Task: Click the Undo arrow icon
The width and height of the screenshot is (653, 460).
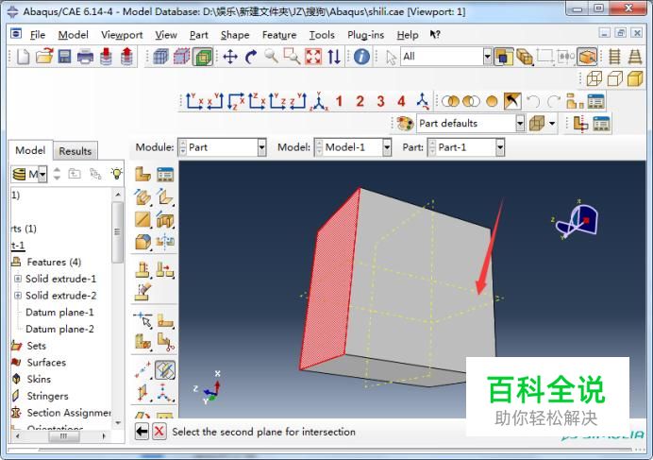Action: pos(533,101)
